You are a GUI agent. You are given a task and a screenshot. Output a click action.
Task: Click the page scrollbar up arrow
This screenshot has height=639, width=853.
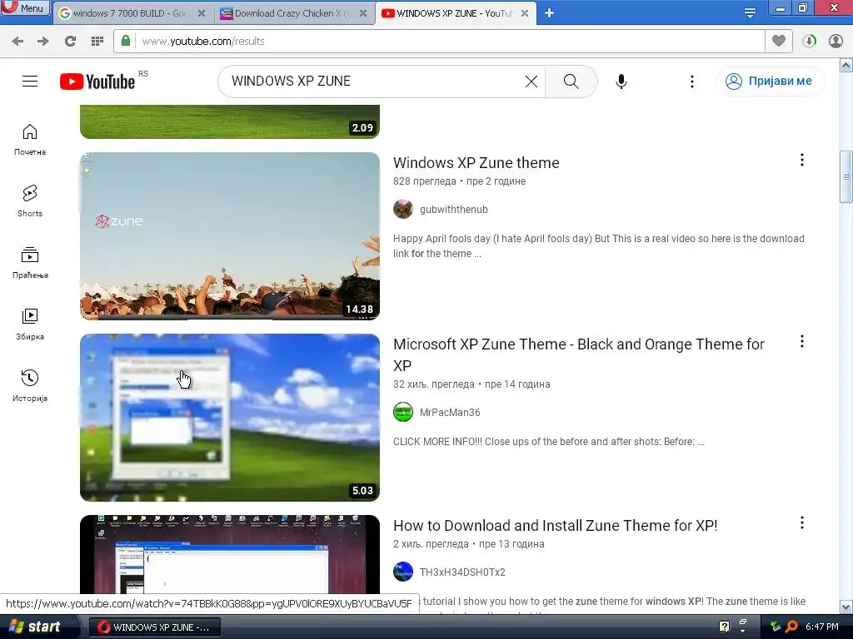[846, 66]
